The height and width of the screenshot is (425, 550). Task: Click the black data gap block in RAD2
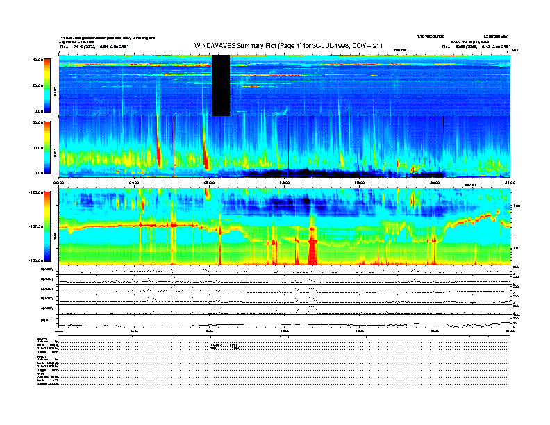pos(221,85)
